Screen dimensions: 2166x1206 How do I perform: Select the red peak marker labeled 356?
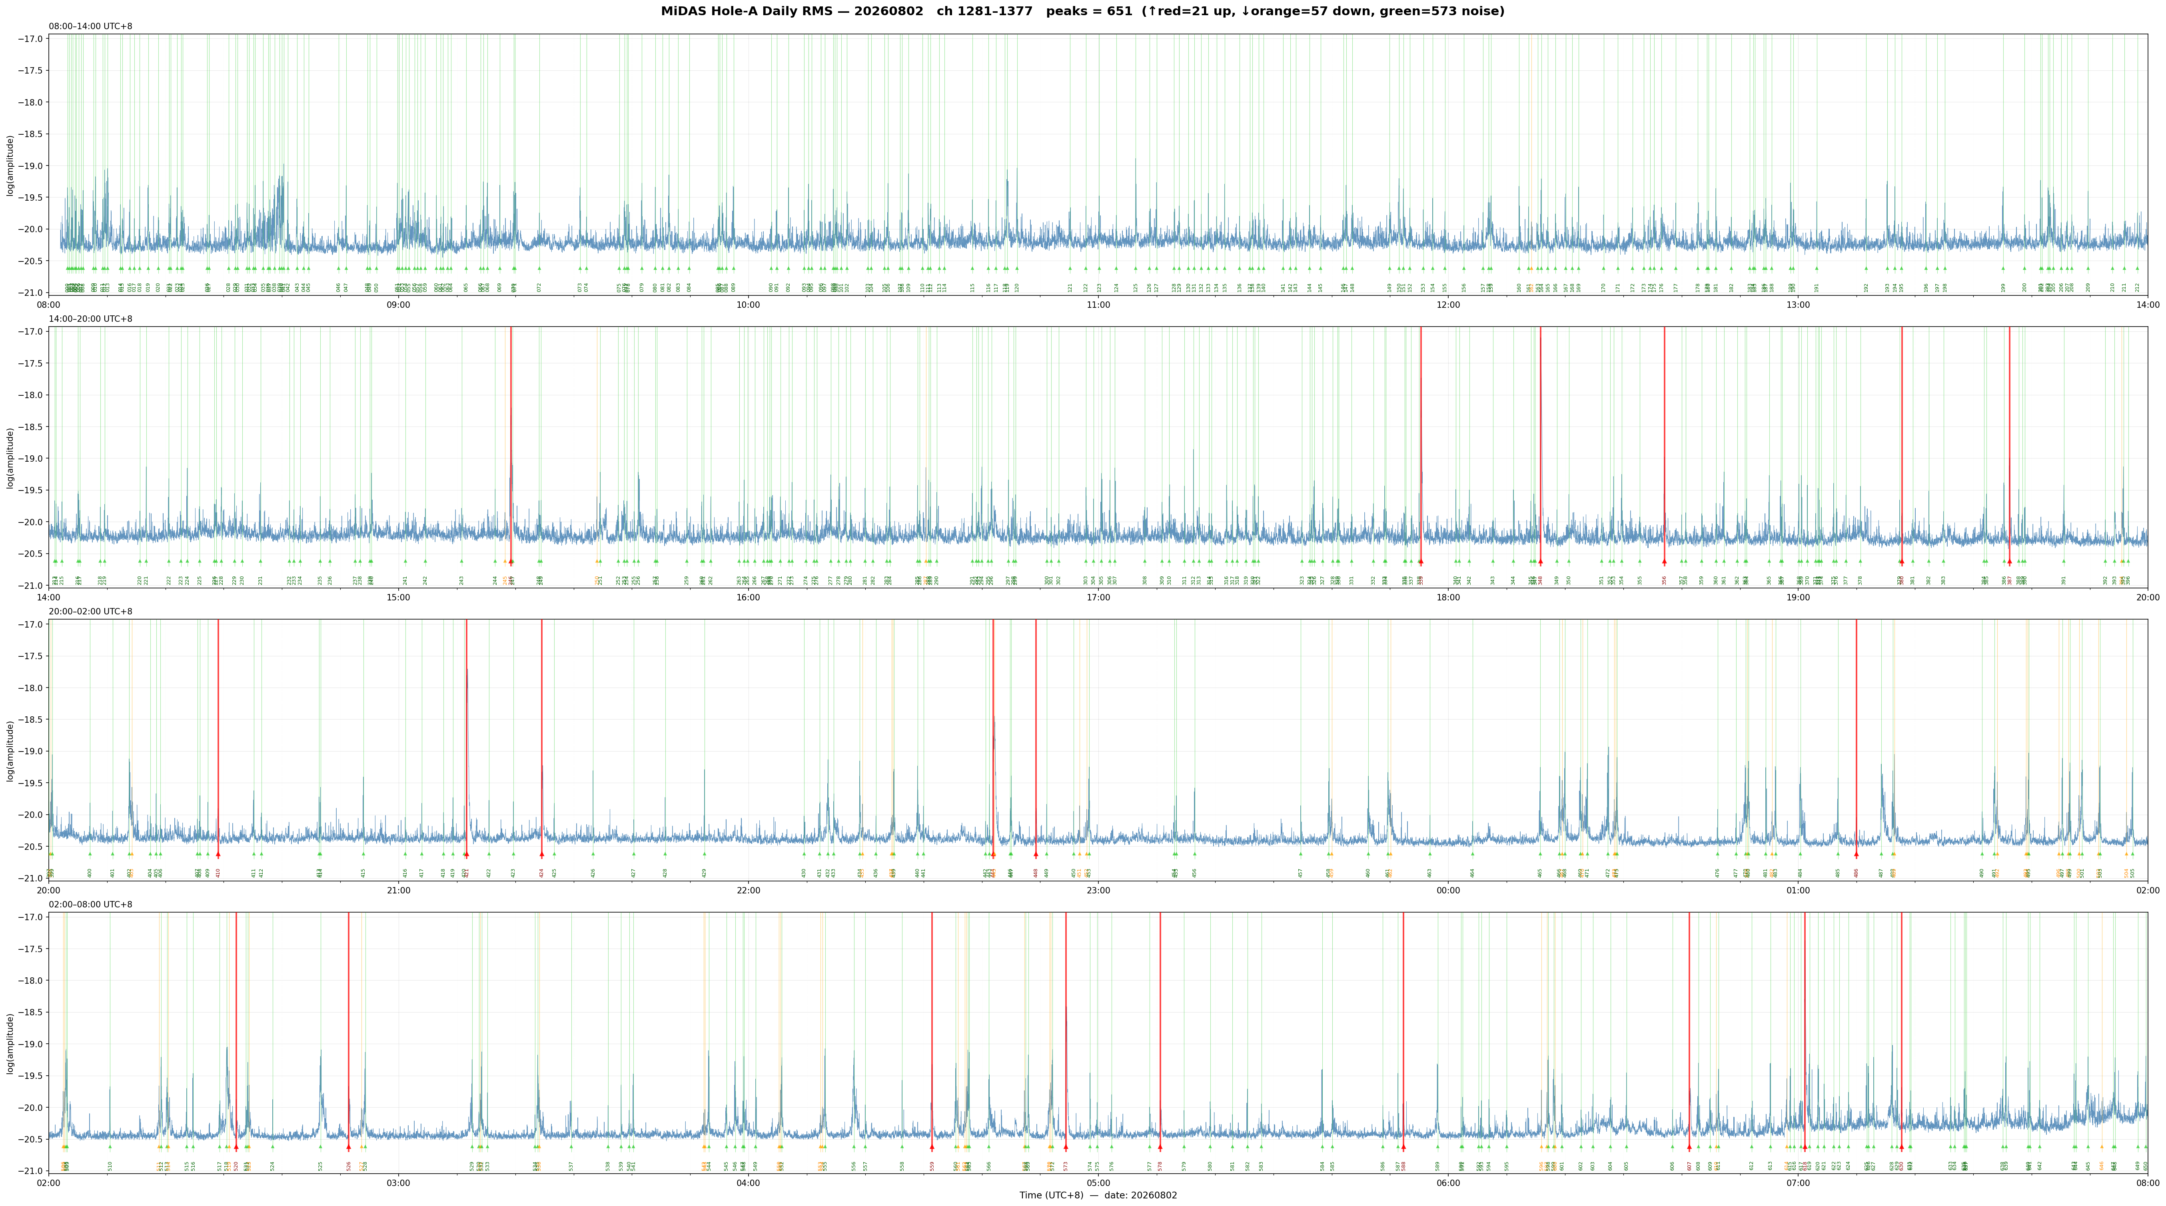coord(1664,561)
